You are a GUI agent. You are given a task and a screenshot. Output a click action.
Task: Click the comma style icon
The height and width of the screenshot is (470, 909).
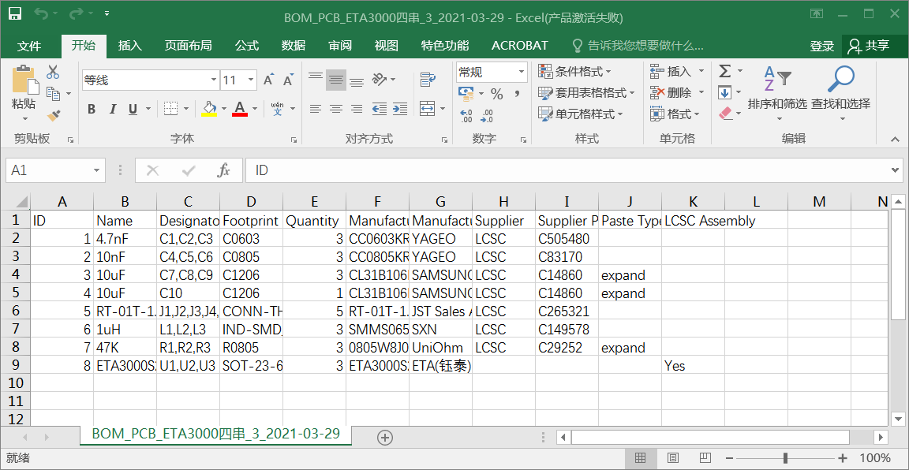click(x=517, y=93)
